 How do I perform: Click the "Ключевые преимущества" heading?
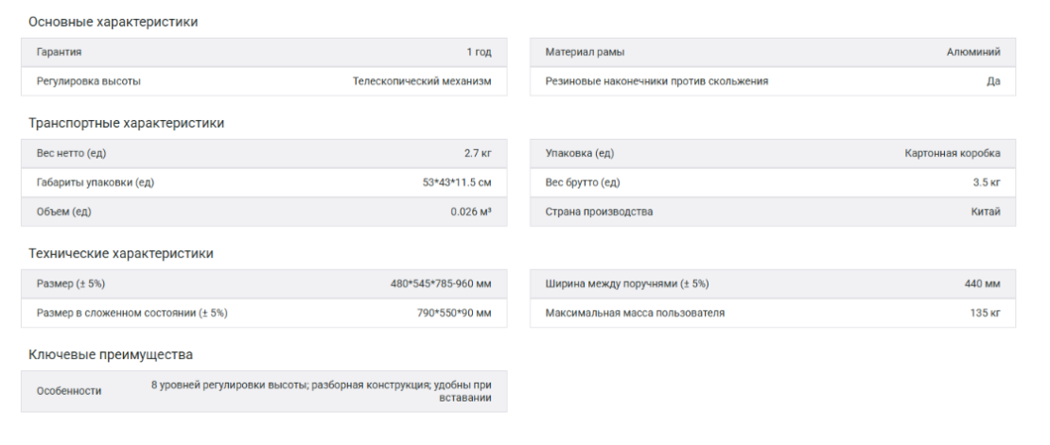point(110,354)
